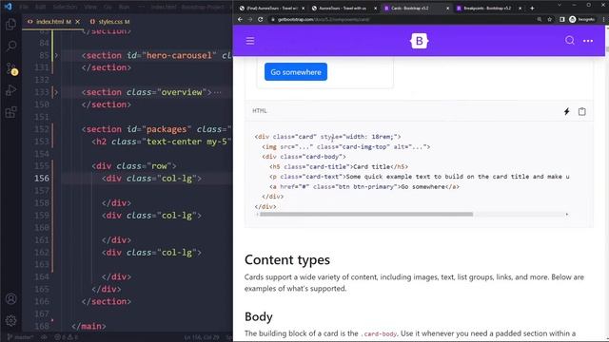This screenshot has height=342, width=609.
Task: Click the VS Code logo icon
Action: point(8,7)
